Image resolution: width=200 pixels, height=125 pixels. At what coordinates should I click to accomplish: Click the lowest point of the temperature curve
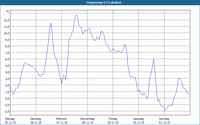click(x=165, y=110)
